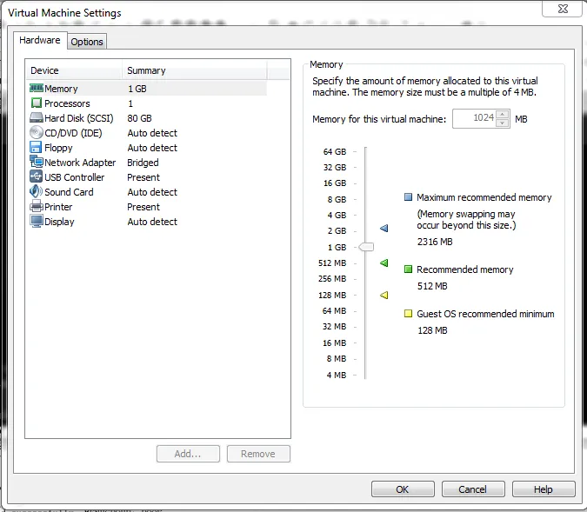
Task: Select the CD/DVD (IDE) disc icon
Action: point(37,132)
